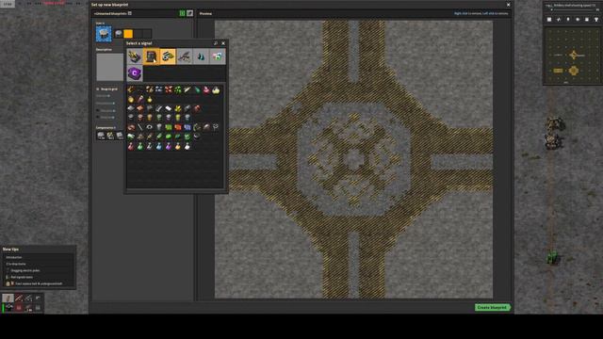The image size is (603, 339).
Task: Pick the copper cable signal
Action: pos(131,127)
